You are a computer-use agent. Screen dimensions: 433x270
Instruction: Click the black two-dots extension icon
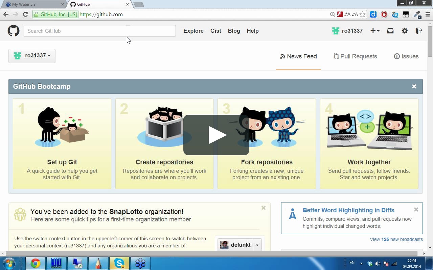(x=406, y=14)
